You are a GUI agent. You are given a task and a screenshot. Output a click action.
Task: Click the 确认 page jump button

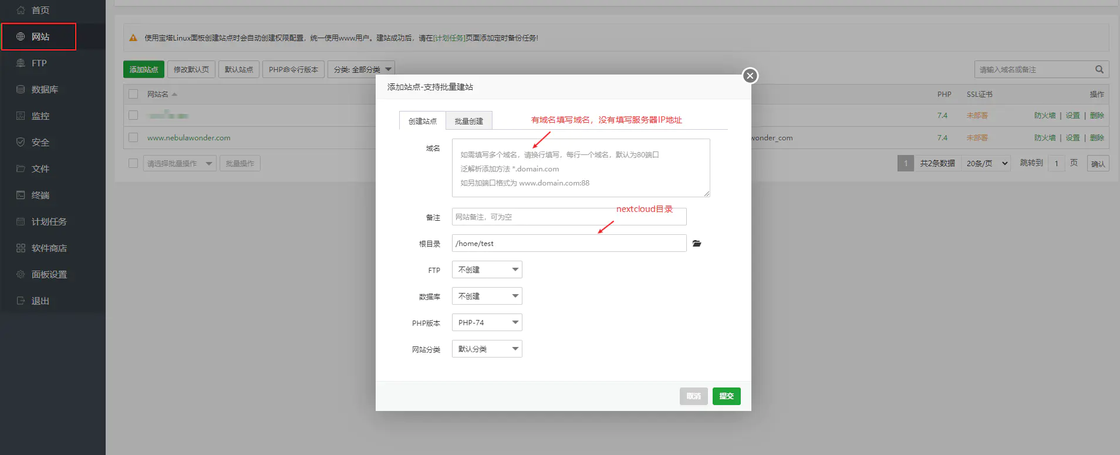pos(1098,163)
